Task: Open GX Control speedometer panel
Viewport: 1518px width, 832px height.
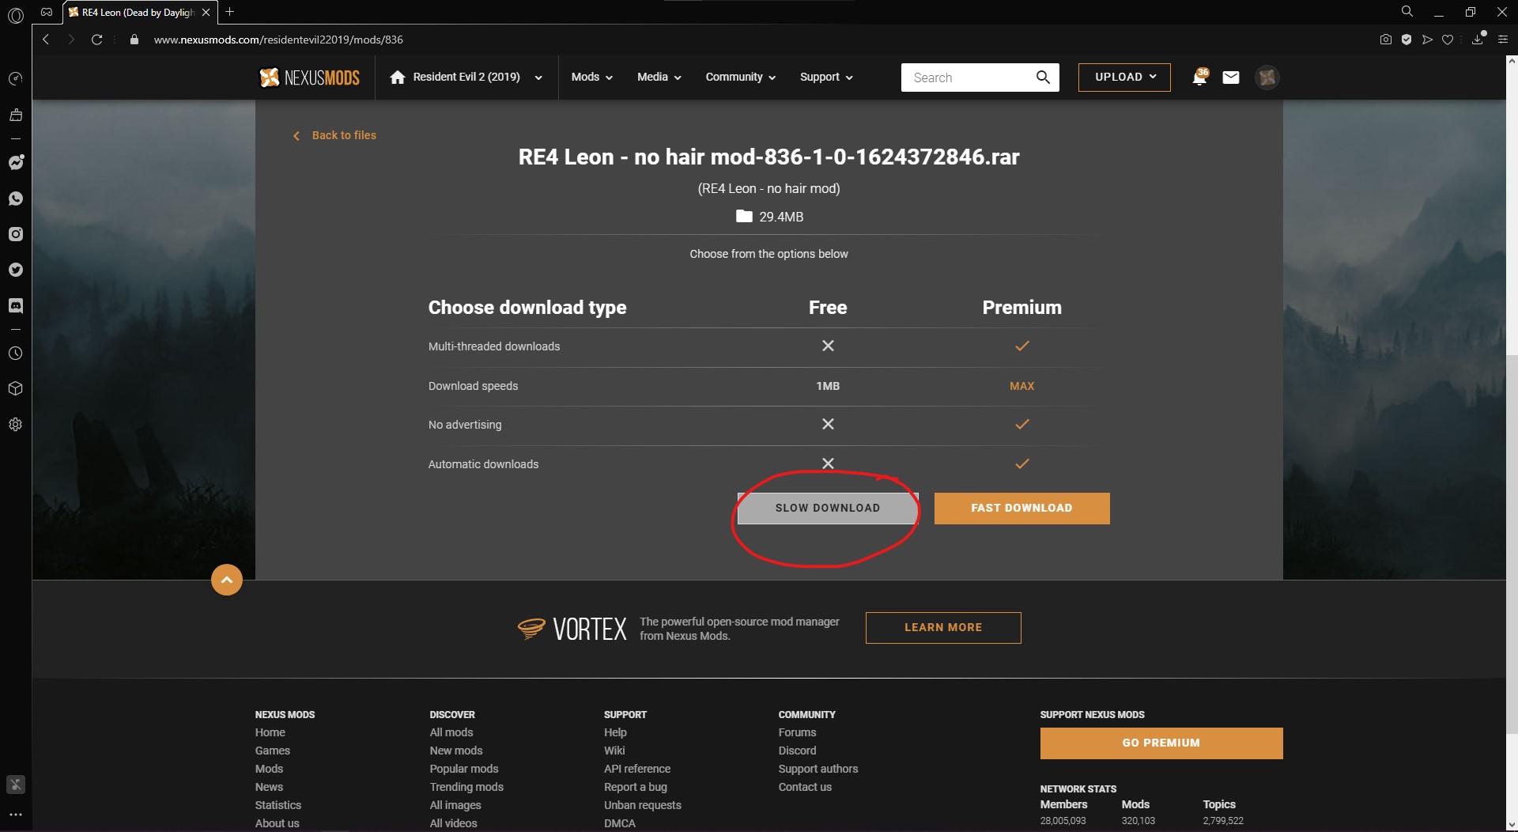Action: (x=16, y=79)
